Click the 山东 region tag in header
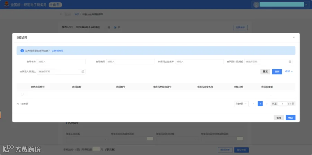Image resolution: width=312 pixels, height=155 pixels. (x=55, y=5)
